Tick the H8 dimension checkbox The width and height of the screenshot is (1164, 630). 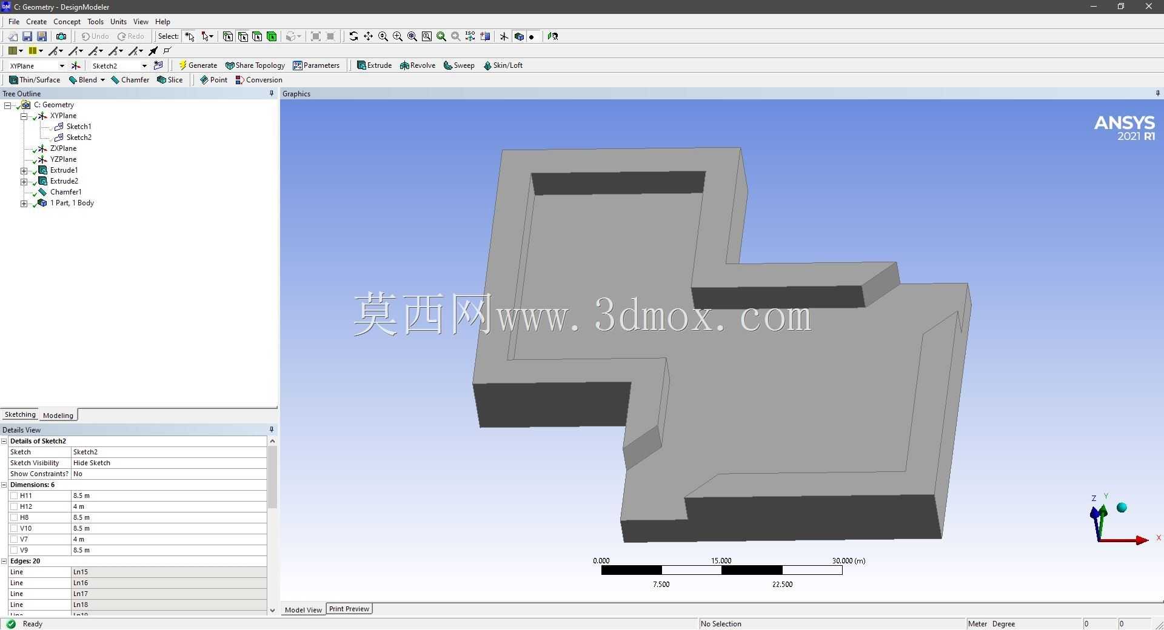coord(14,517)
